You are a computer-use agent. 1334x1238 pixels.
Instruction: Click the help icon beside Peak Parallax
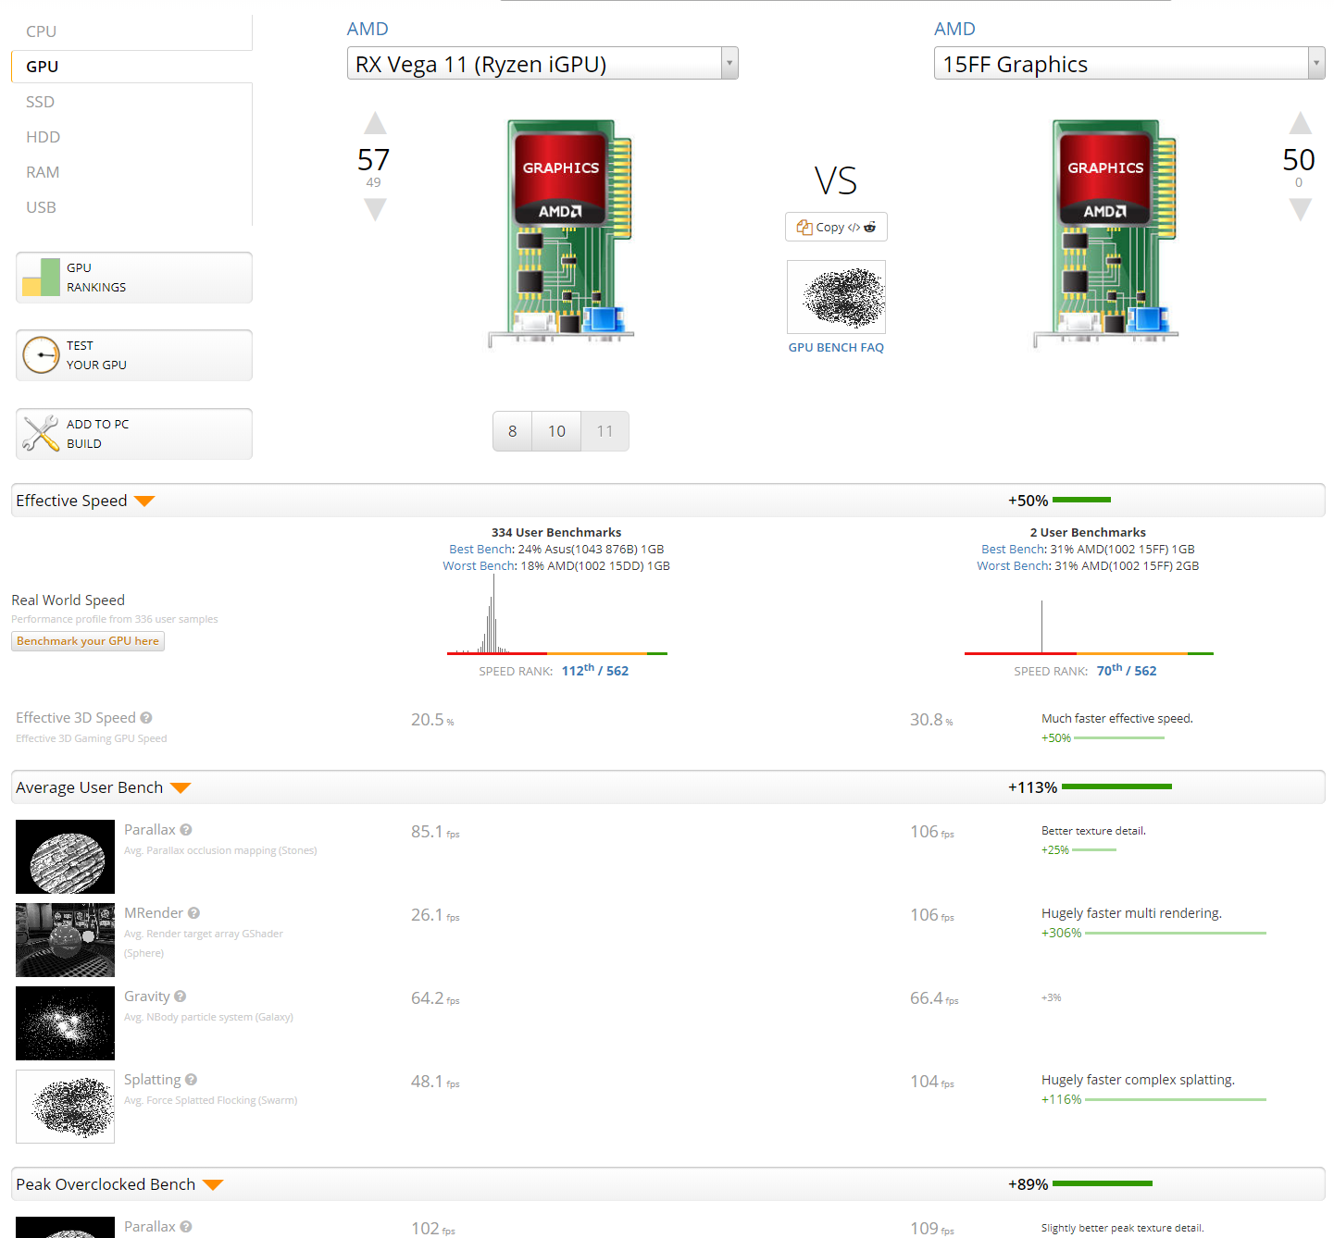pos(186,1227)
